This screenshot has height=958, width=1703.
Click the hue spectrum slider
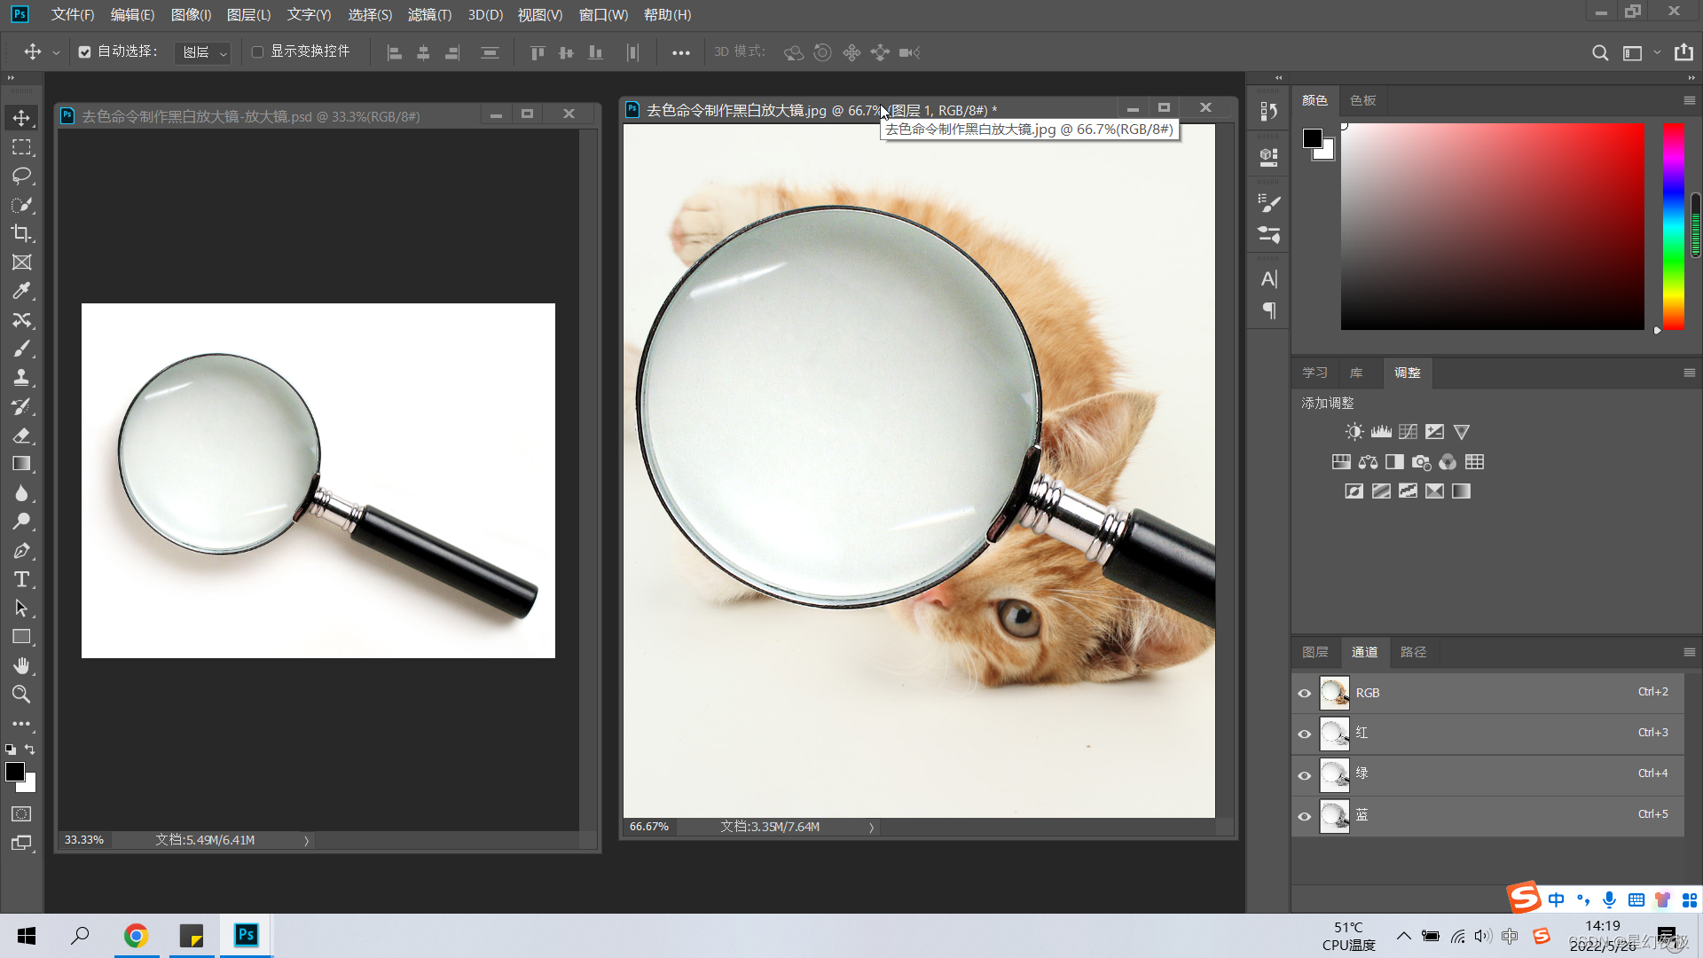tap(1673, 226)
